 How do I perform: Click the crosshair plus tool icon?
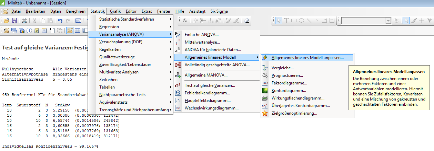422,21
